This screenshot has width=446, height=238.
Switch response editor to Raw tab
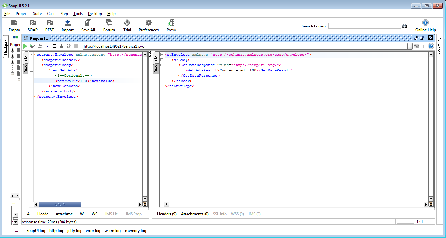pyautogui.click(x=156, y=68)
